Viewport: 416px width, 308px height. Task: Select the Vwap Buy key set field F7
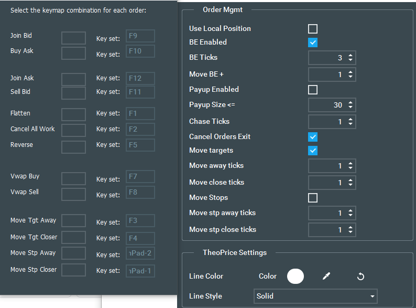(x=140, y=177)
